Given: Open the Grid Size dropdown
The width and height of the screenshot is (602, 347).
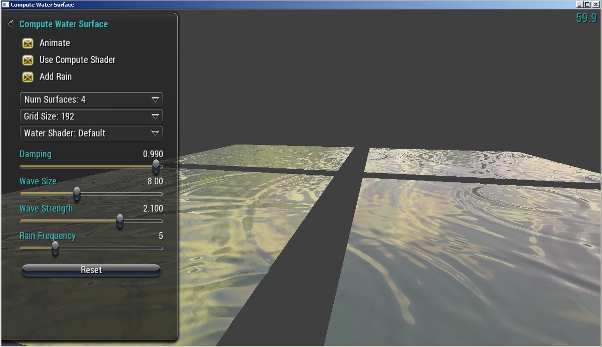Looking at the screenshot, I should pyautogui.click(x=91, y=116).
